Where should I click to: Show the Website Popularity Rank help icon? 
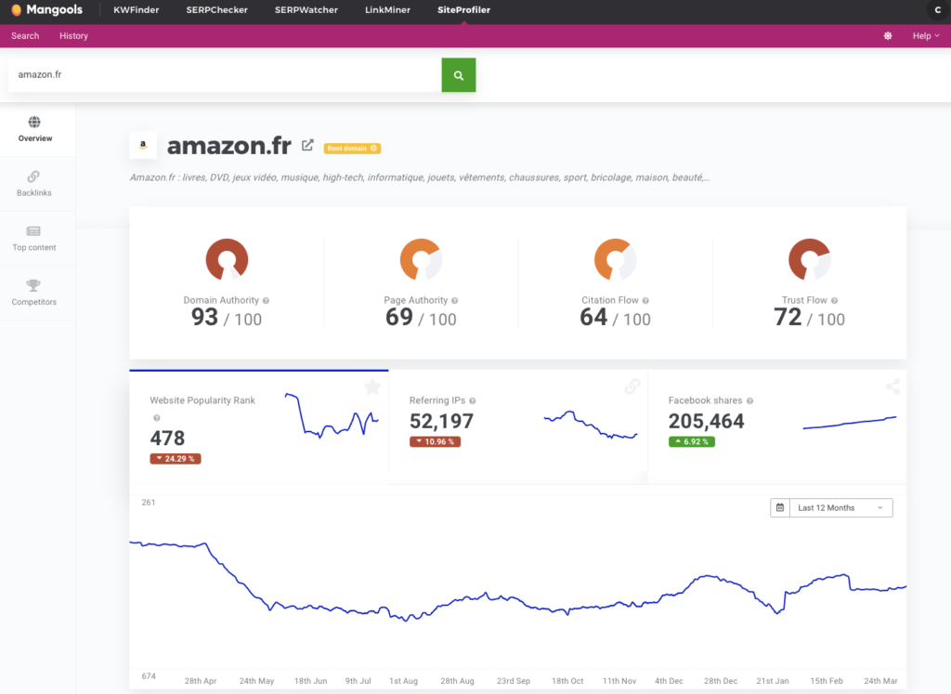[x=156, y=418]
